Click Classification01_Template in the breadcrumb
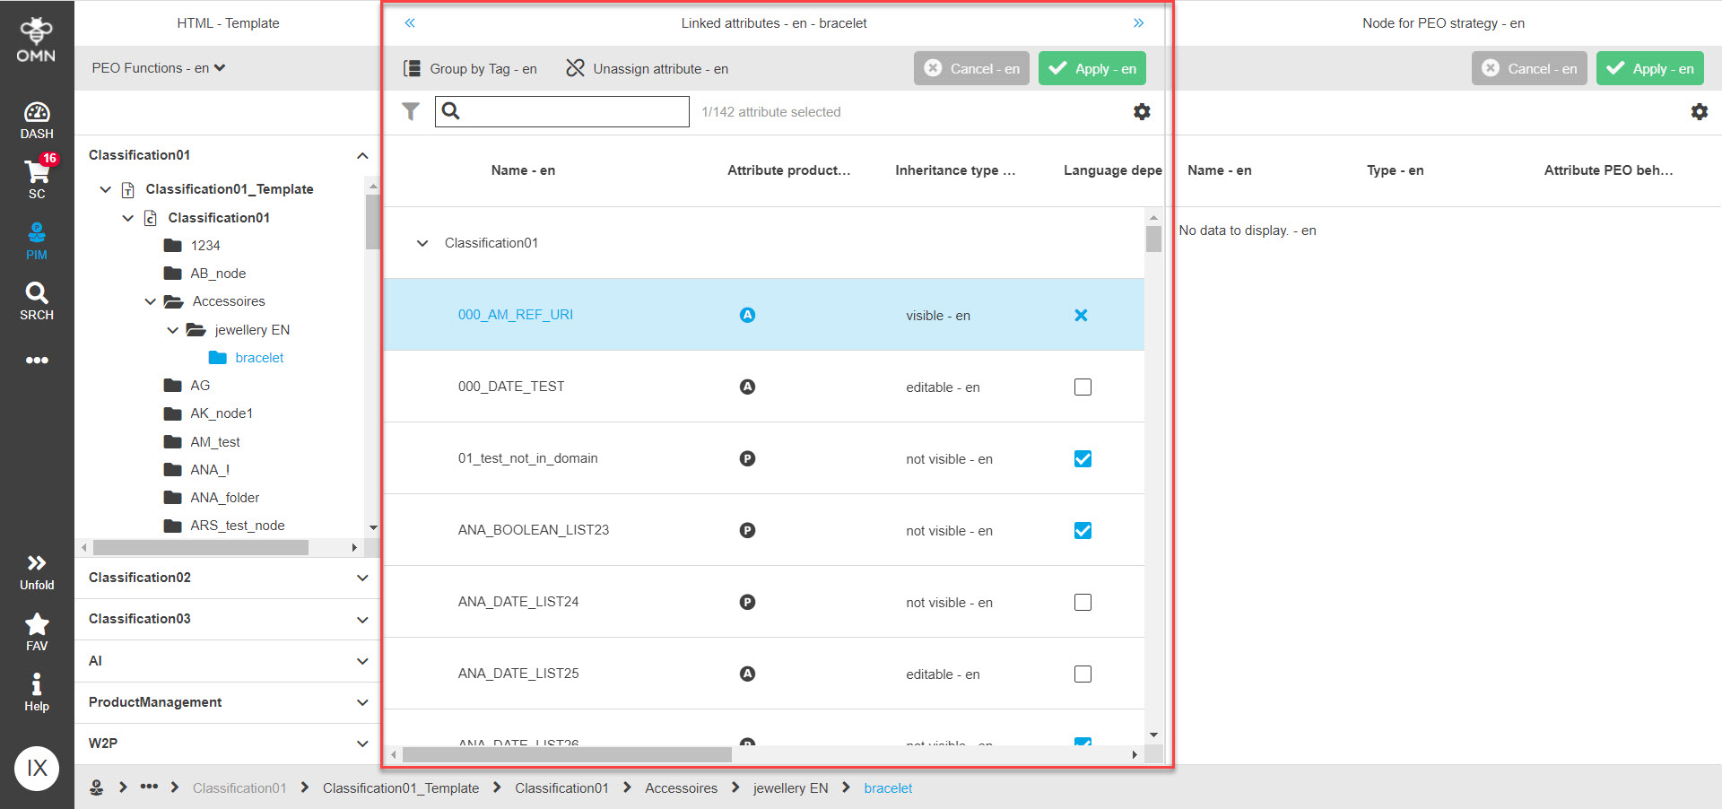 click(400, 787)
